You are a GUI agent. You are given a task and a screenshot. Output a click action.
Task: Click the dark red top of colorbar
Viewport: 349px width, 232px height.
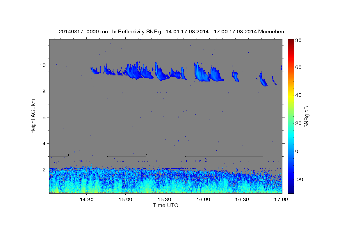(291, 41)
